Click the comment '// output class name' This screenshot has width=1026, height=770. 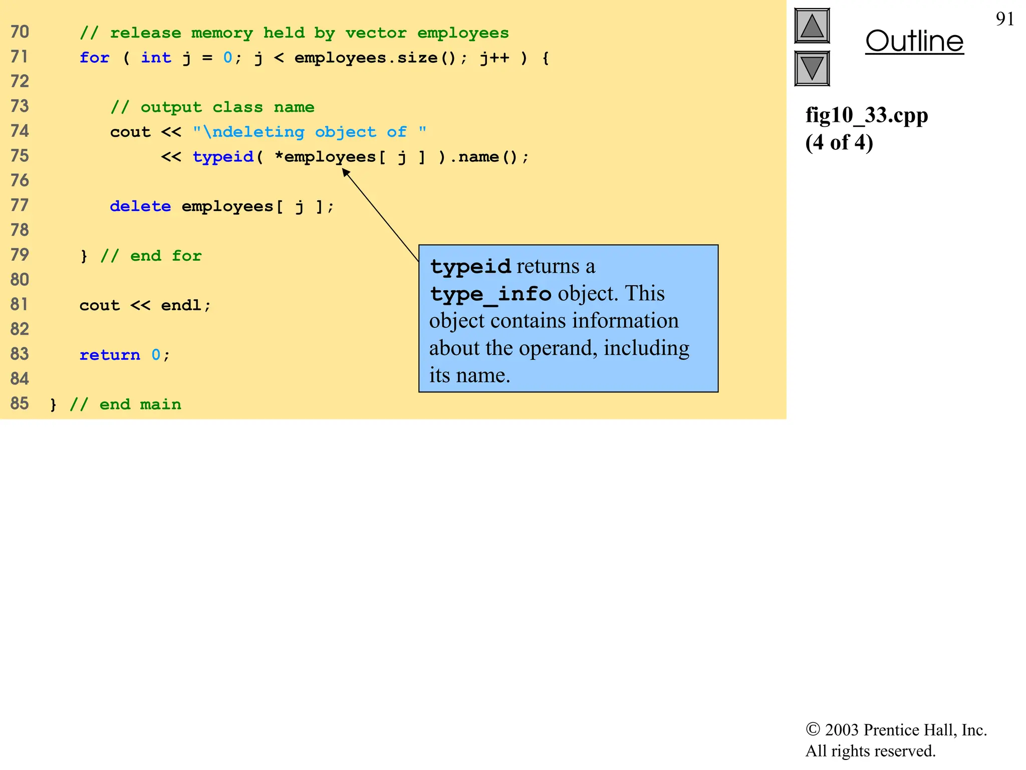(212, 107)
